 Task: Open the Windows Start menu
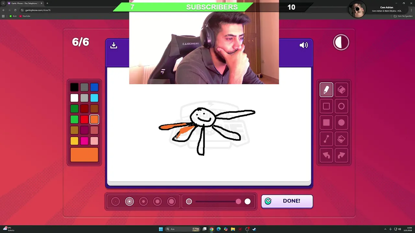click(161, 229)
